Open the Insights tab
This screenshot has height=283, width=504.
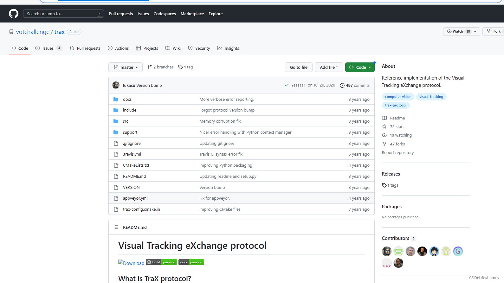click(228, 48)
